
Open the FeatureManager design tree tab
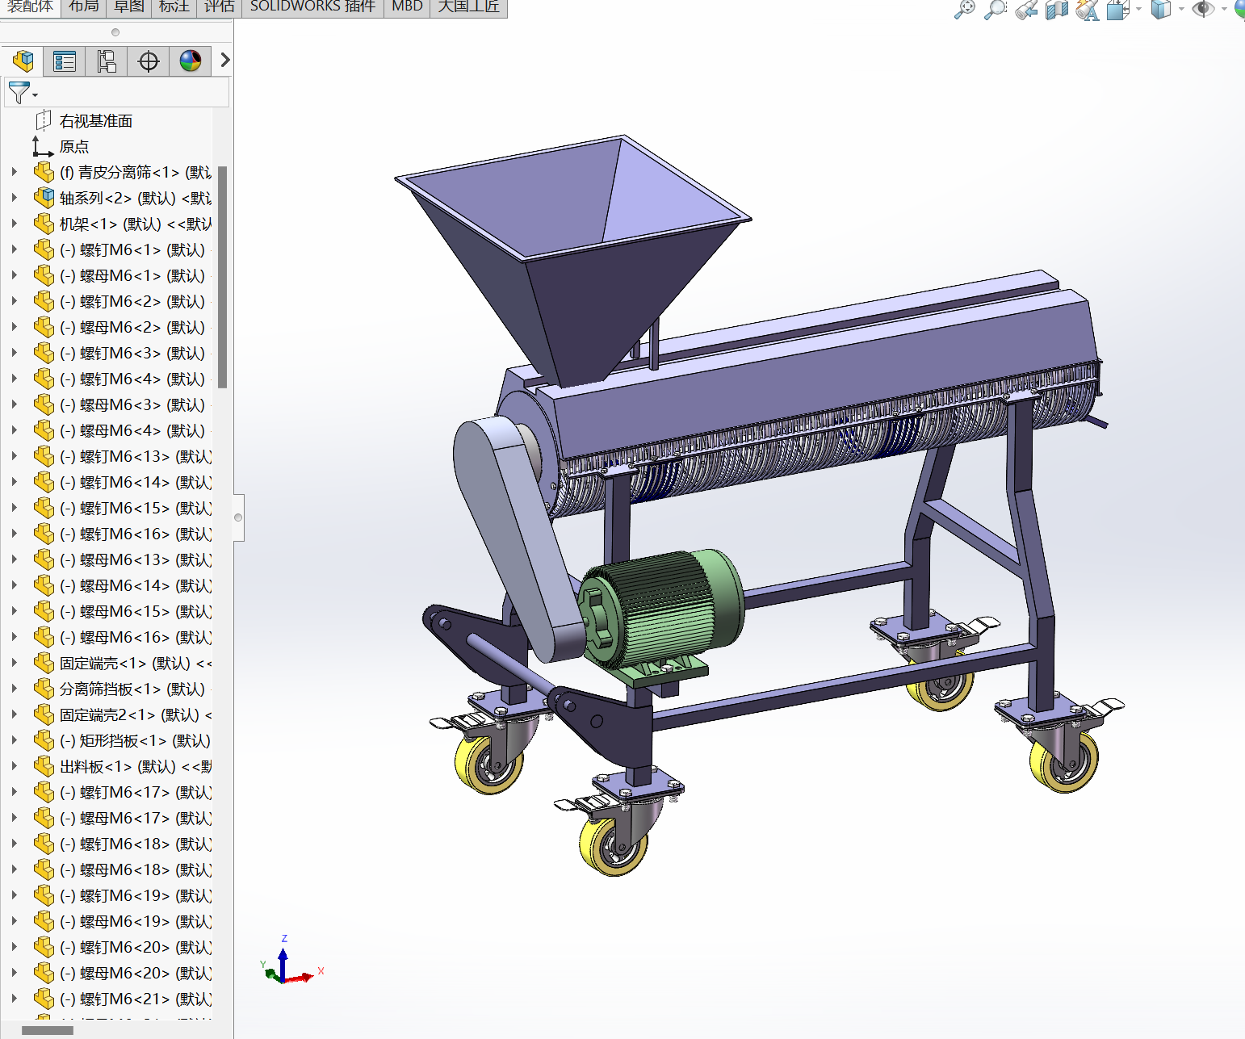pos(23,61)
